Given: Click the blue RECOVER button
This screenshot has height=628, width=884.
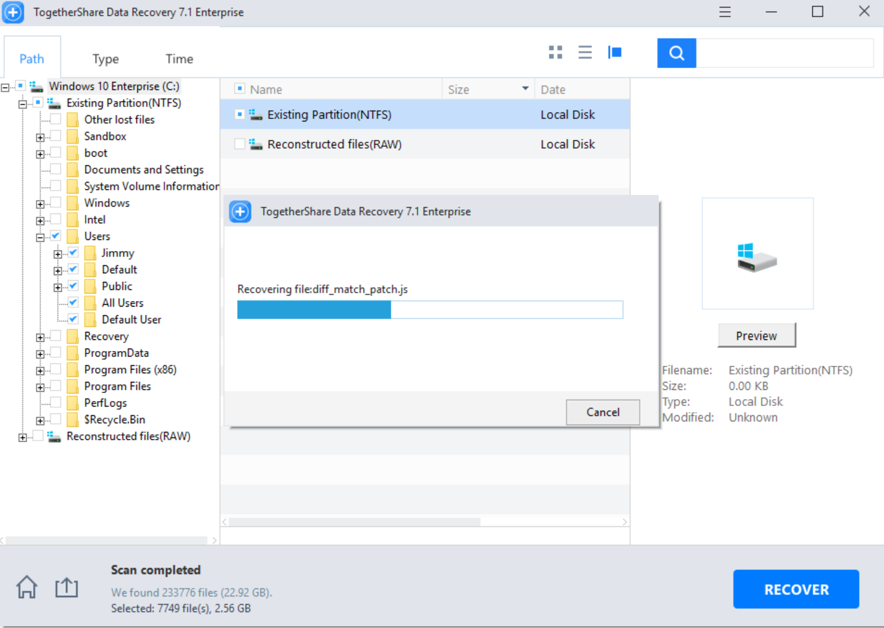Looking at the screenshot, I should coord(796,589).
